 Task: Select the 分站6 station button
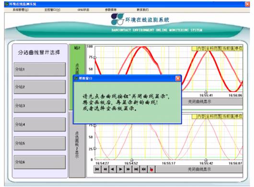pyautogui.click(x=40, y=162)
